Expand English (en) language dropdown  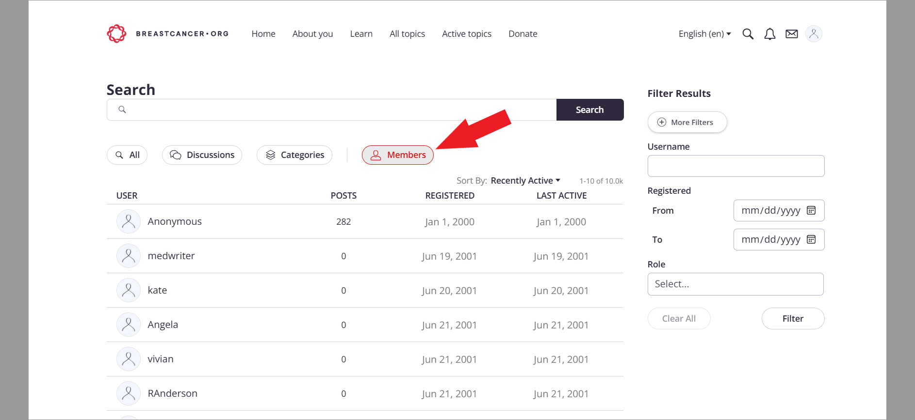(704, 34)
